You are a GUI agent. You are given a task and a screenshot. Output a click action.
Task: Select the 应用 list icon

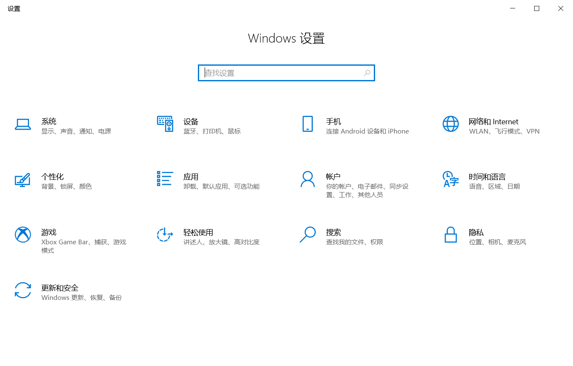(165, 180)
